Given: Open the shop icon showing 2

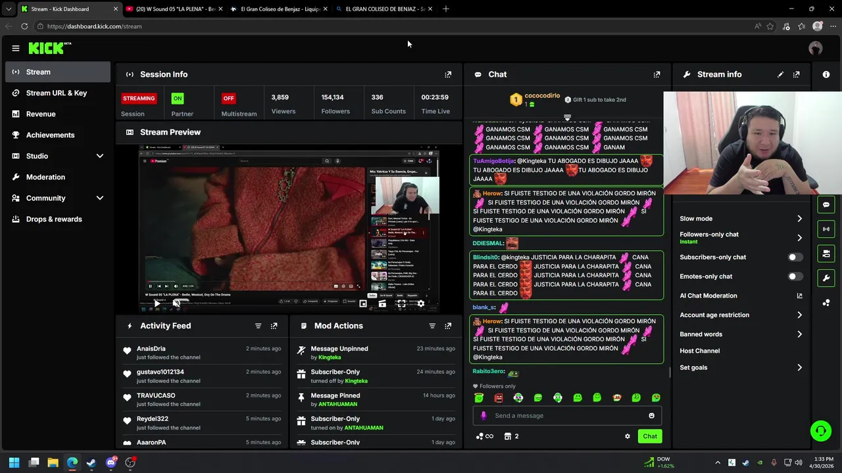Looking at the screenshot, I should (x=511, y=436).
